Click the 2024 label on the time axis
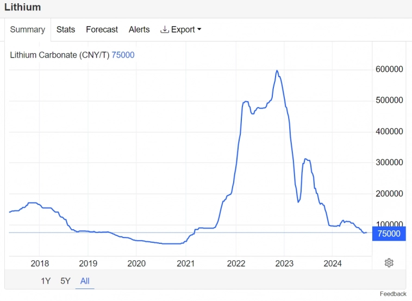This screenshot has width=412, height=301. pyautogui.click(x=332, y=264)
